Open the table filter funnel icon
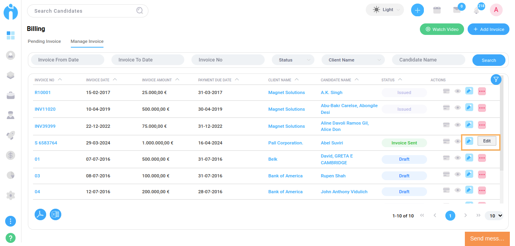 [495, 80]
